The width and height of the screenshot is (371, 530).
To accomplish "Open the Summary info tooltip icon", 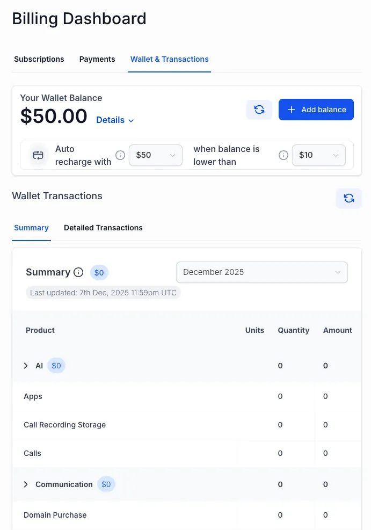I will [x=78, y=272].
